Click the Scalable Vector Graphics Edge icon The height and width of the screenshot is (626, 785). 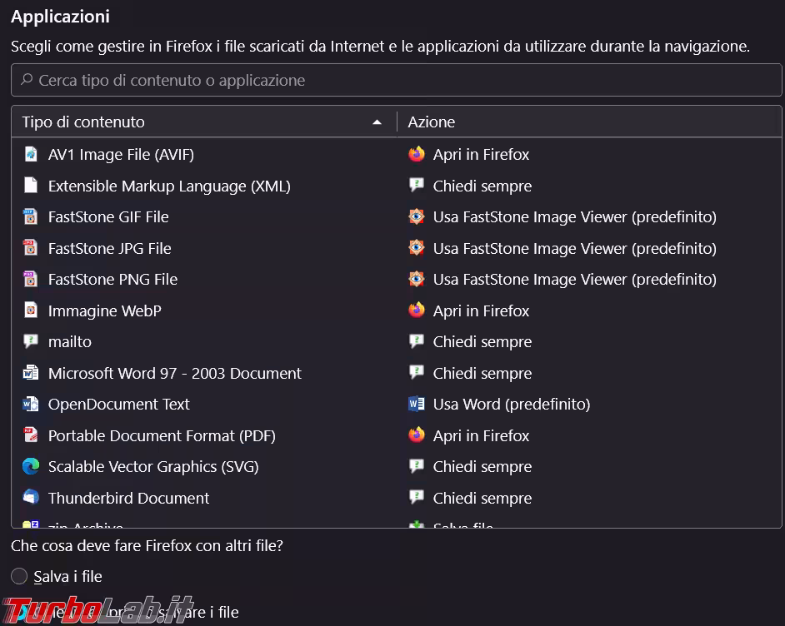click(x=31, y=466)
